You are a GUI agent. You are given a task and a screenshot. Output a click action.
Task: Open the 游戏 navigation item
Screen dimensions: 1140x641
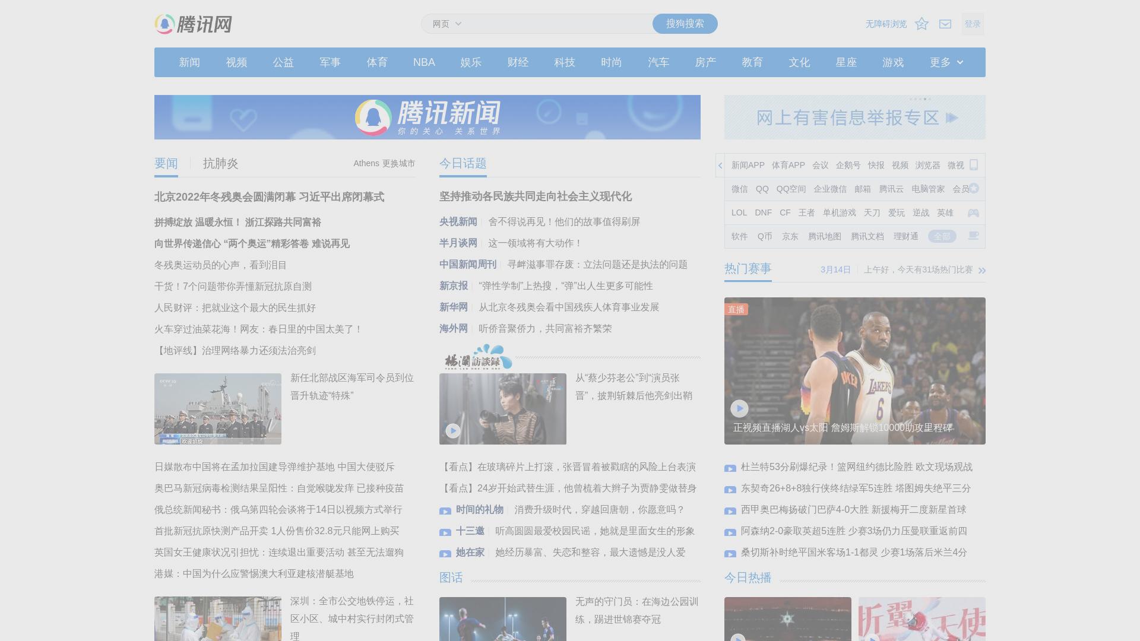click(893, 62)
